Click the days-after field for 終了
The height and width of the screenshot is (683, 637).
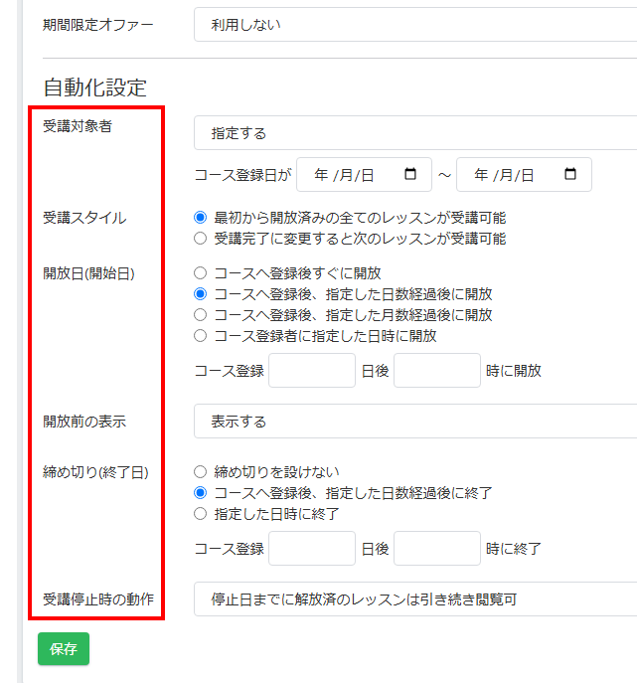(x=311, y=549)
